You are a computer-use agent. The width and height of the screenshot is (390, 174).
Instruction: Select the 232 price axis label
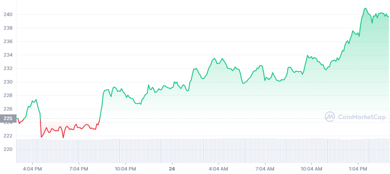pos(8,68)
